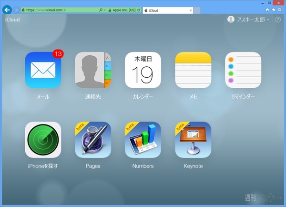Click the Apple Inc. security lock
The height and width of the screenshot is (207, 286).
(110, 10)
